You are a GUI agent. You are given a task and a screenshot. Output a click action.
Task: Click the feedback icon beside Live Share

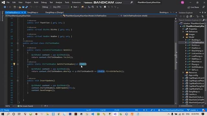click(203, 7)
